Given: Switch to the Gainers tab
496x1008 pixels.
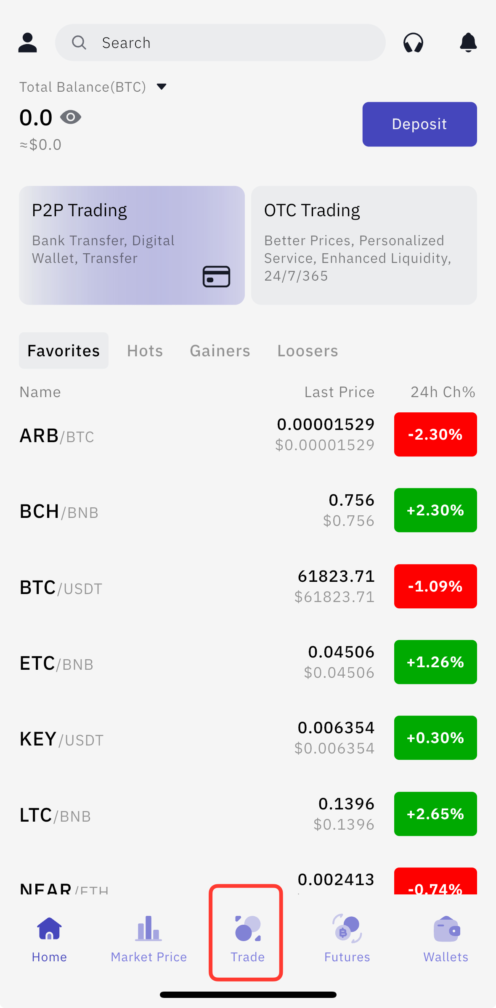Looking at the screenshot, I should [220, 351].
